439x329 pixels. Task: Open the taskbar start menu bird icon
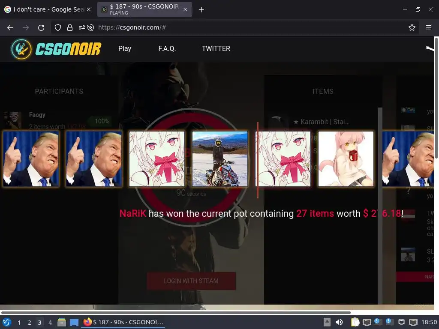tap(7, 322)
